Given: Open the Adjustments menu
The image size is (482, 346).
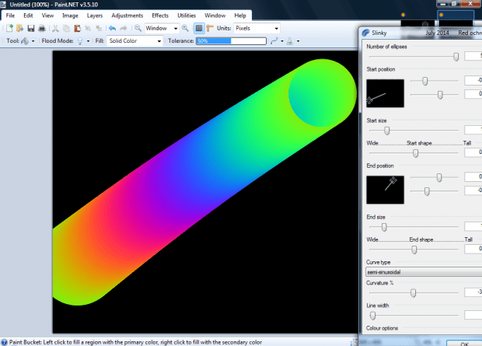Looking at the screenshot, I should [127, 15].
